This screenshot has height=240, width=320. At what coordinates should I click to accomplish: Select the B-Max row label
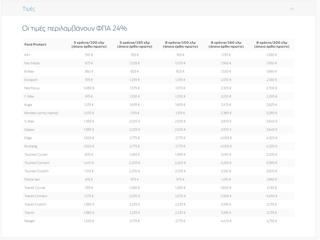(x=29, y=71)
